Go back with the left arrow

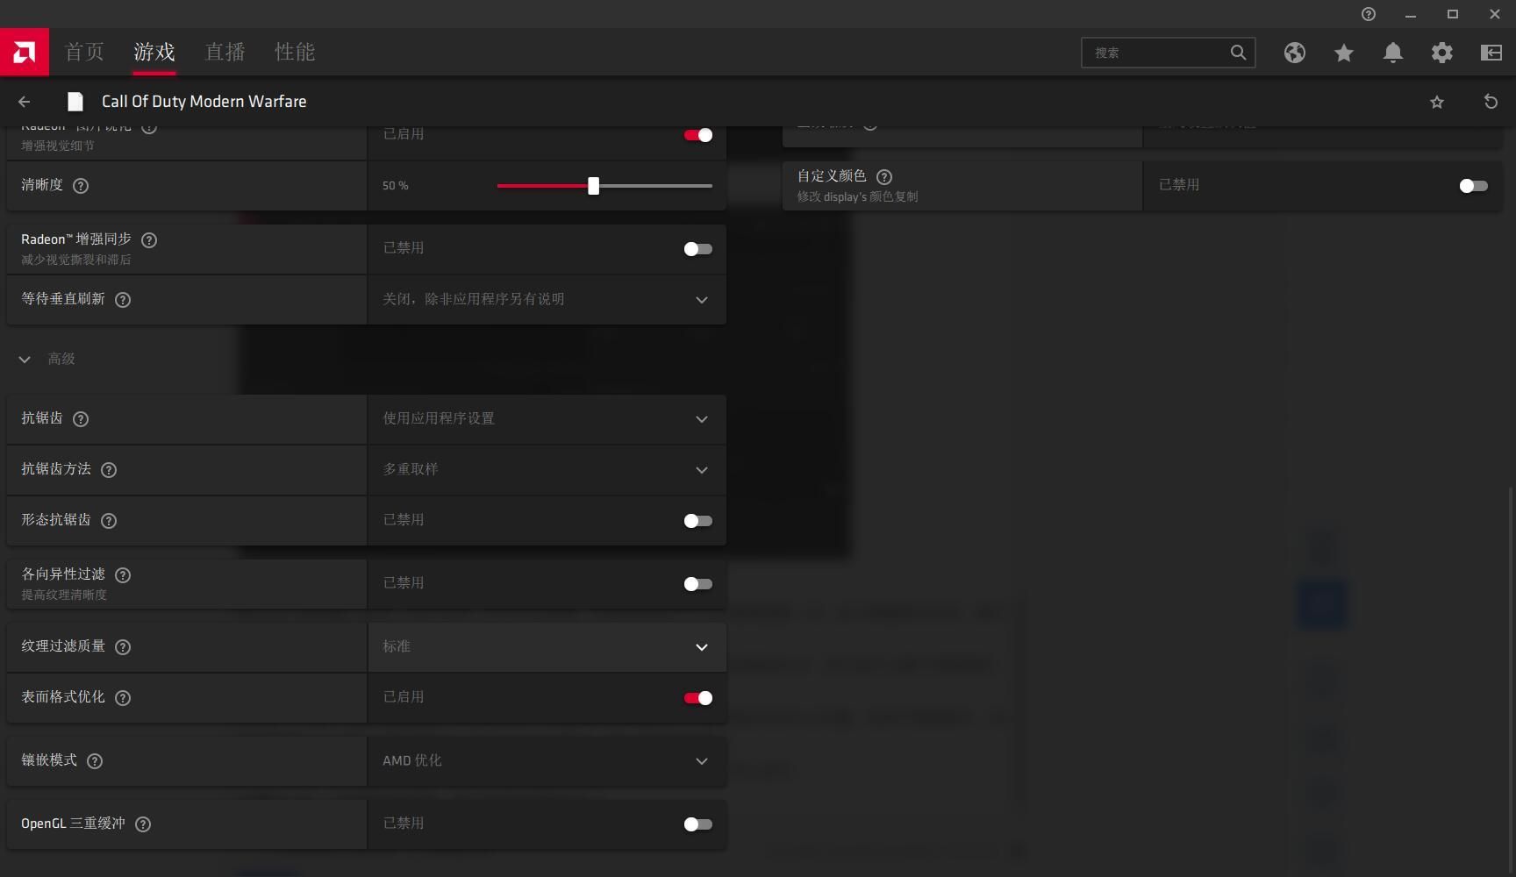(x=25, y=102)
